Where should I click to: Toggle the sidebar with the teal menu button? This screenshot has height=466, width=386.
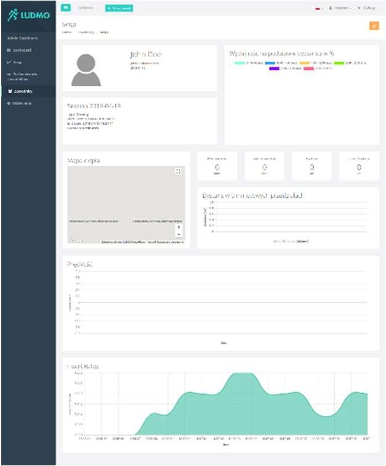(66, 8)
